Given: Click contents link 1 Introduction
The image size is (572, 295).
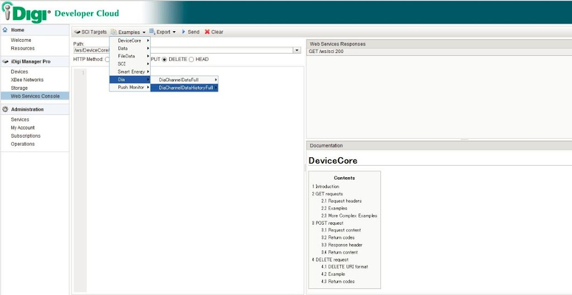Looking at the screenshot, I should click(x=326, y=186).
